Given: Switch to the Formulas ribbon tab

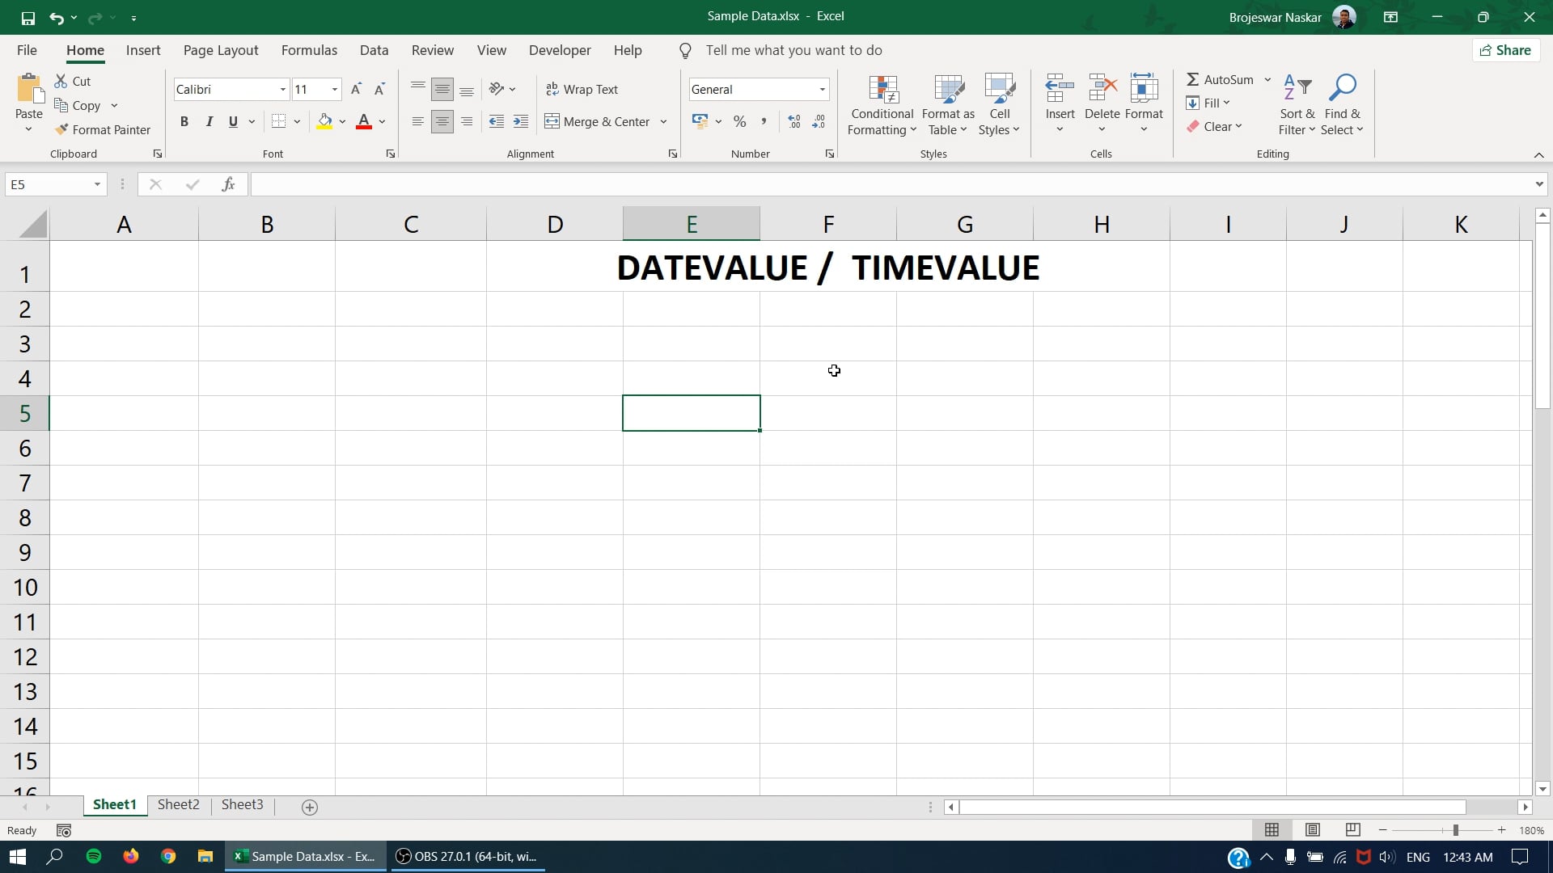Looking at the screenshot, I should (x=309, y=50).
